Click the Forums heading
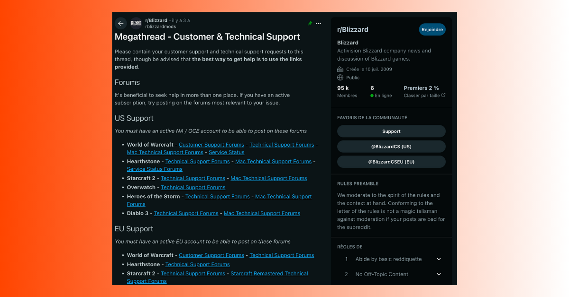Screen dimensions: 569x297 (127, 82)
